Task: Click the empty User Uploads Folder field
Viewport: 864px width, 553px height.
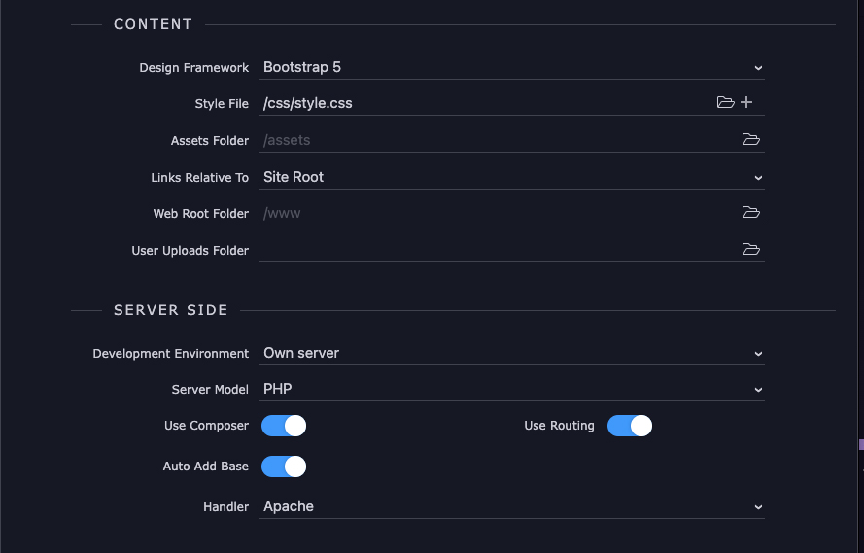Action: 500,250
